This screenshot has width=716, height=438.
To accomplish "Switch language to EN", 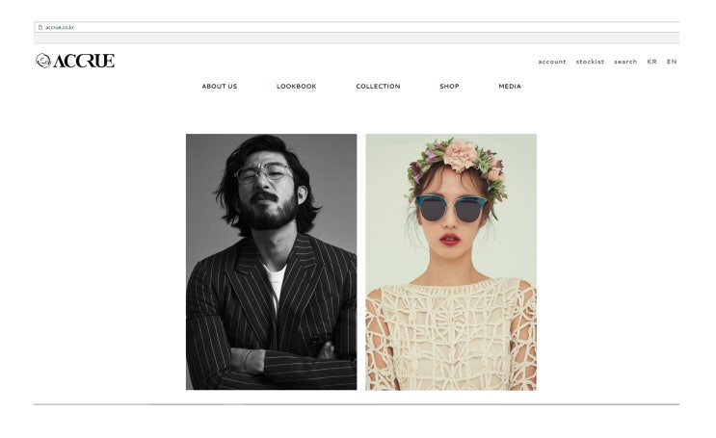I will [x=672, y=62].
